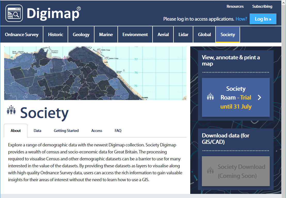The height and width of the screenshot is (198, 286).
Task: Click the chevron arrow on Society Roam
Action: [259, 97]
